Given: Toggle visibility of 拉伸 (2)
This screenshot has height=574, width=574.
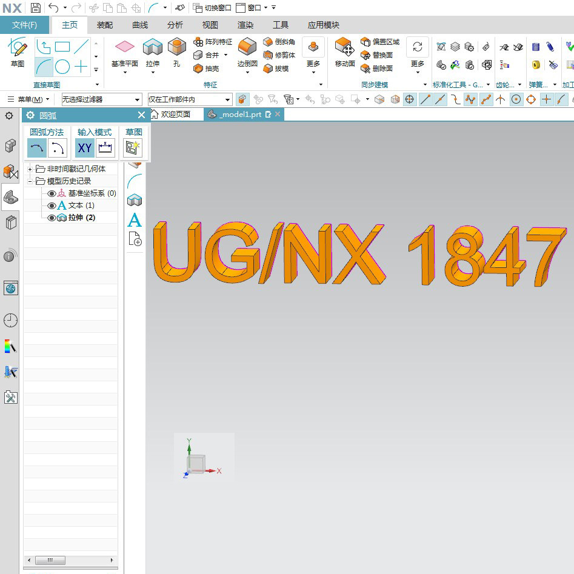Looking at the screenshot, I should click(x=52, y=218).
